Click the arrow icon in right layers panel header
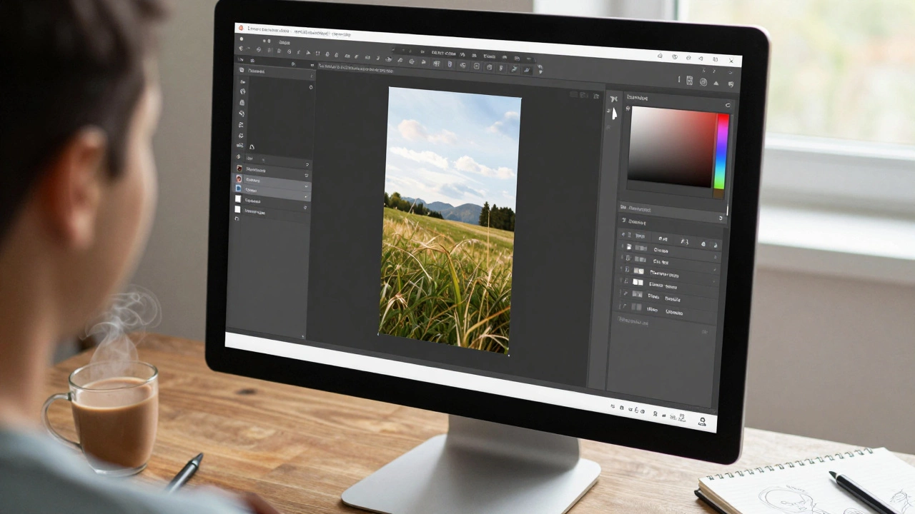This screenshot has height=514, width=915. click(720, 218)
